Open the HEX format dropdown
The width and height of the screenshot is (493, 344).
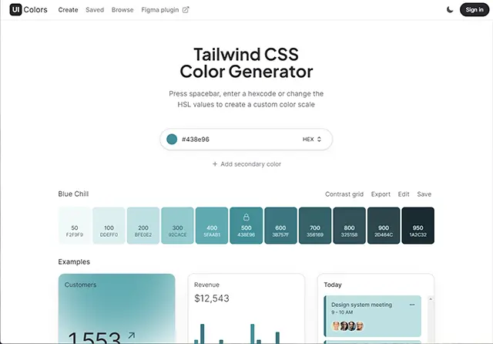coord(312,139)
